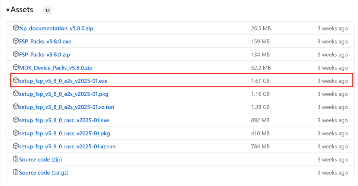Download setup_fsp_v5_8_0_rasc_v2025-01.exe
This screenshot has height=186, width=358.
tap(64, 121)
